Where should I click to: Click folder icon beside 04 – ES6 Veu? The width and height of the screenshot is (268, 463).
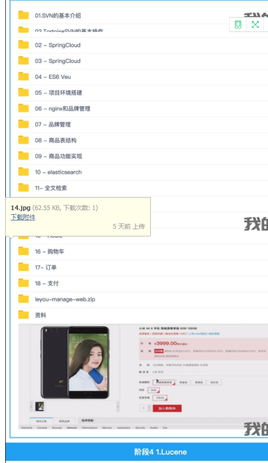click(x=23, y=77)
